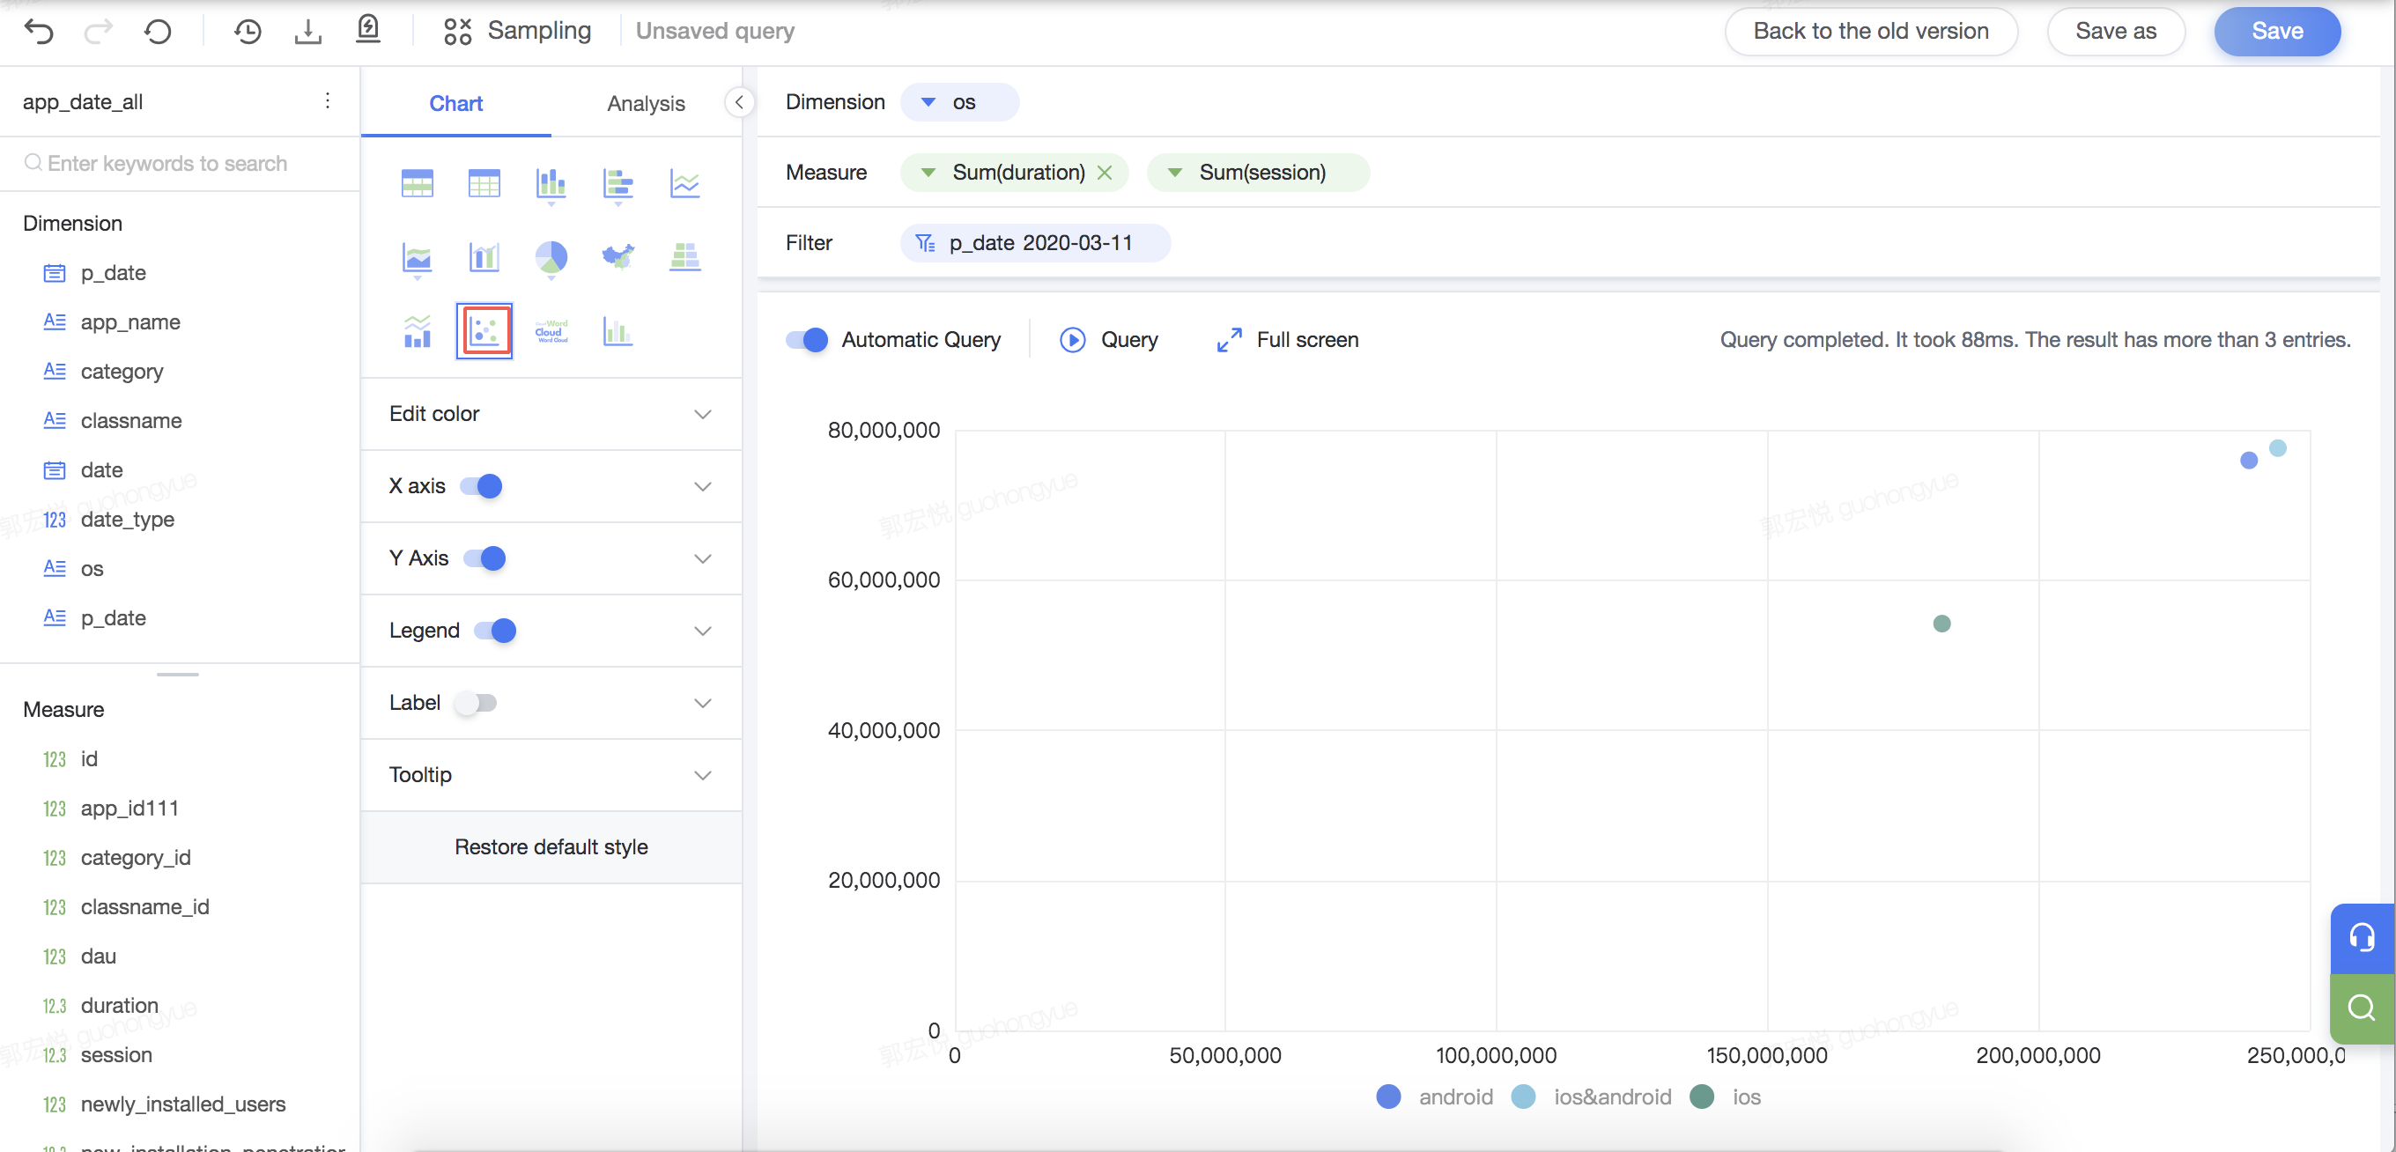Expand the Legend settings chevron
This screenshot has height=1152, width=2396.
tap(702, 631)
